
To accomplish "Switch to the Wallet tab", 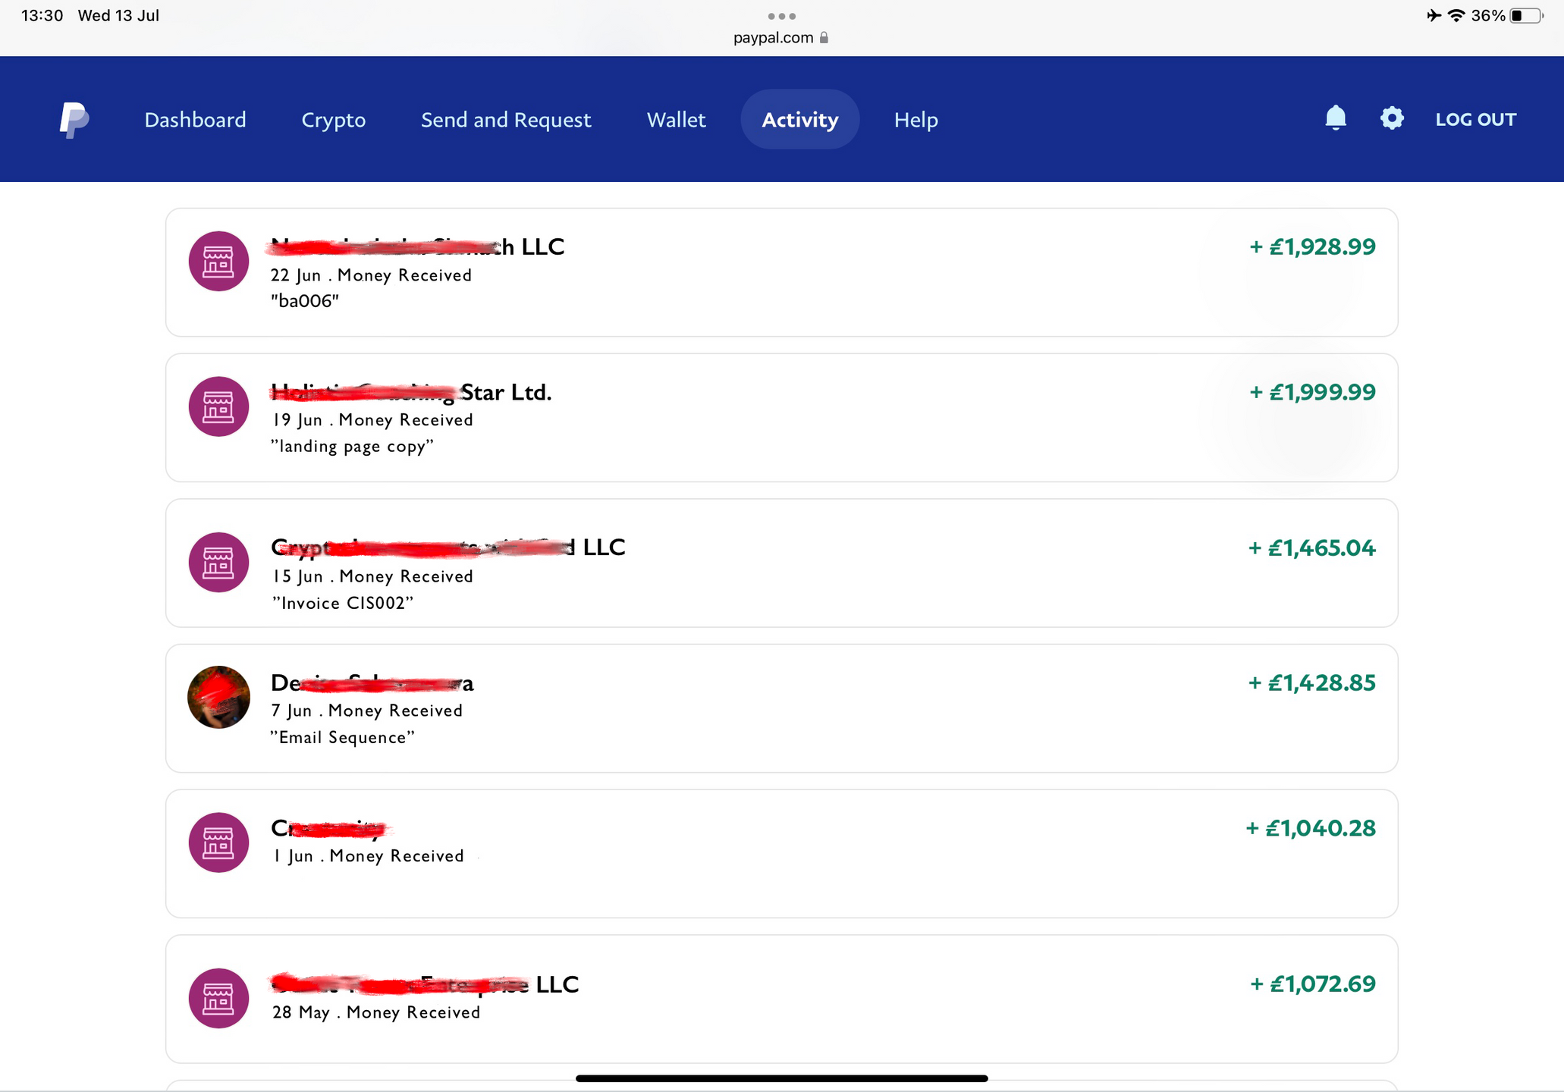I will pyautogui.click(x=676, y=120).
